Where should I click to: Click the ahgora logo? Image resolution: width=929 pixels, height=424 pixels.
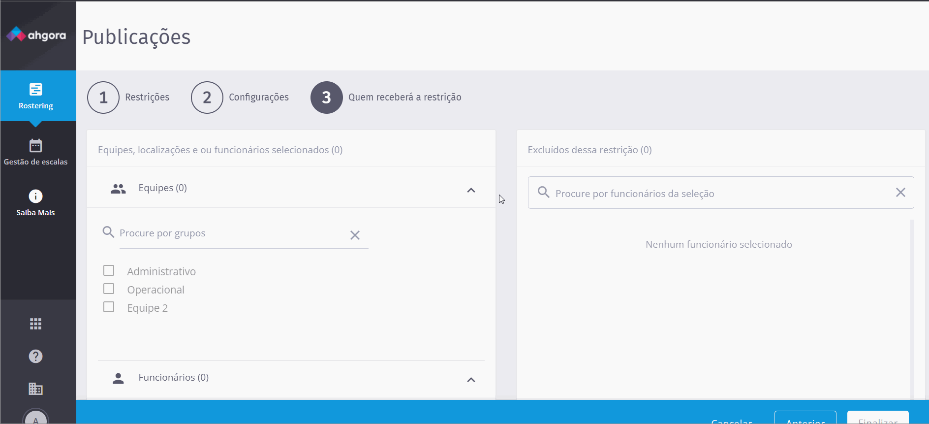click(x=36, y=34)
